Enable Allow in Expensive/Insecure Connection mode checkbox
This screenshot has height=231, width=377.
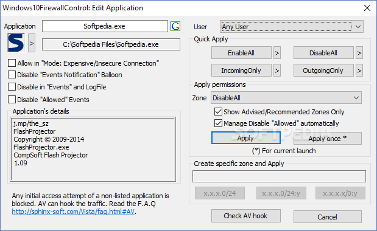click(12, 63)
